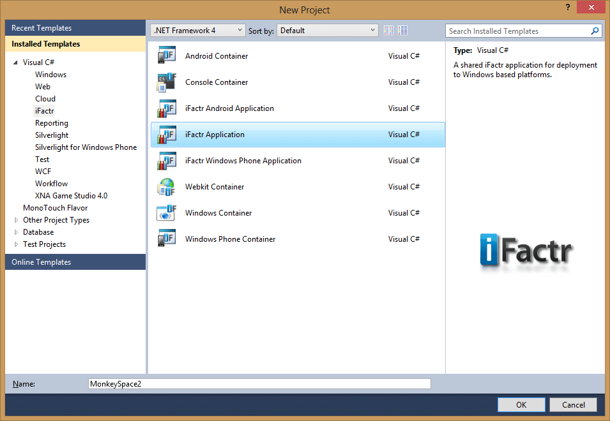The width and height of the screenshot is (610, 421).
Task: Click the search magnifier icon
Action: [595, 31]
